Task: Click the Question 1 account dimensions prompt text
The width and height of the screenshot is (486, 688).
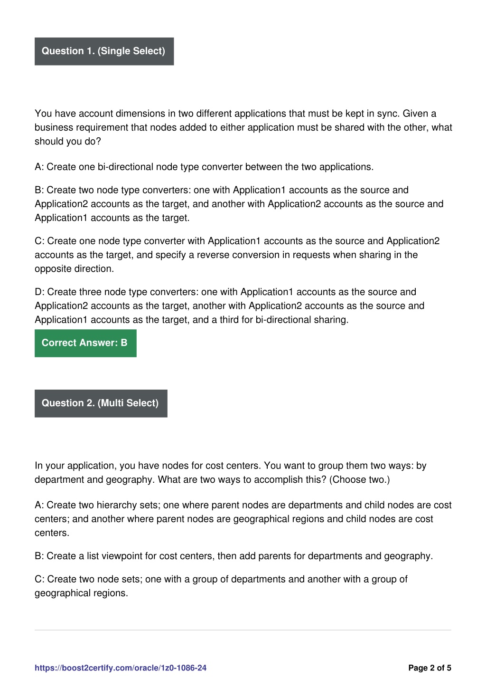Action: tap(243, 127)
